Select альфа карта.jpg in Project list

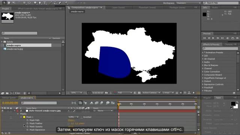(x=15, y=49)
